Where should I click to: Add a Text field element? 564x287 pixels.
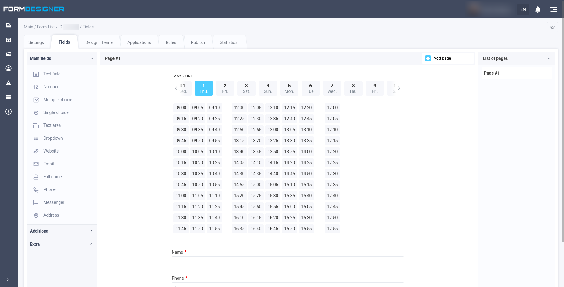click(x=62, y=74)
